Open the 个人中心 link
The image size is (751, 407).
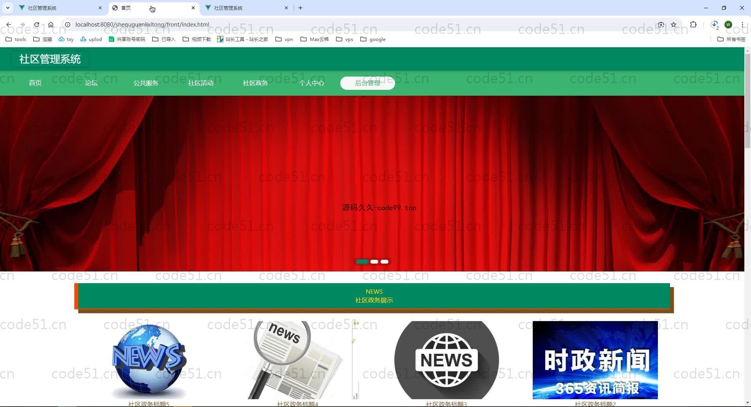(311, 83)
